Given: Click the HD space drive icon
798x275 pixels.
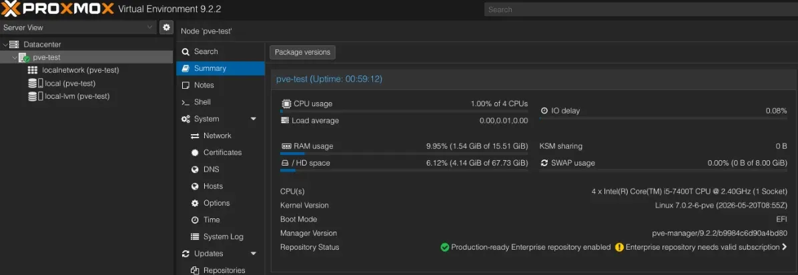Looking at the screenshot, I should coord(285,163).
